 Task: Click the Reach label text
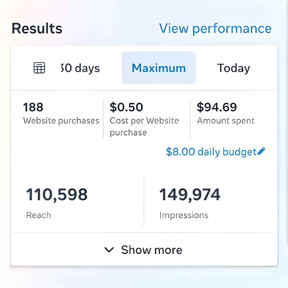tap(38, 215)
